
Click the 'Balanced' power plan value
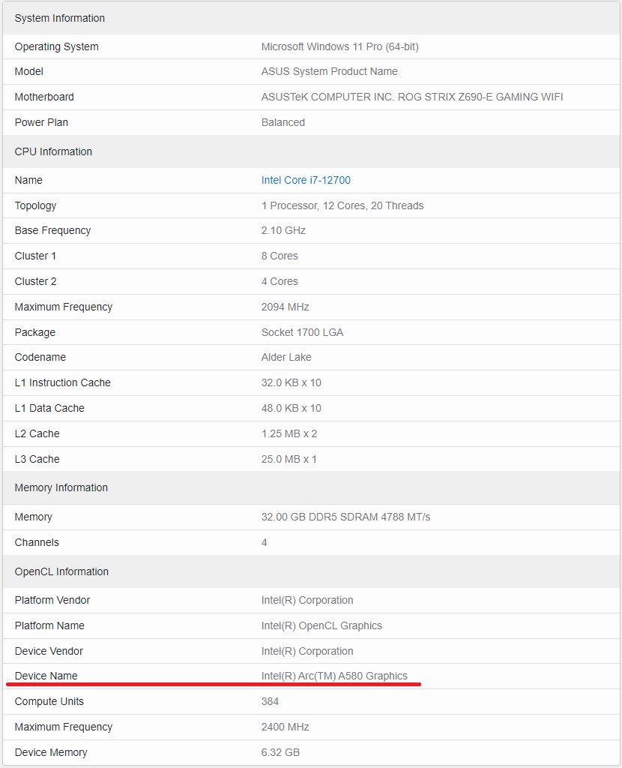pos(283,122)
